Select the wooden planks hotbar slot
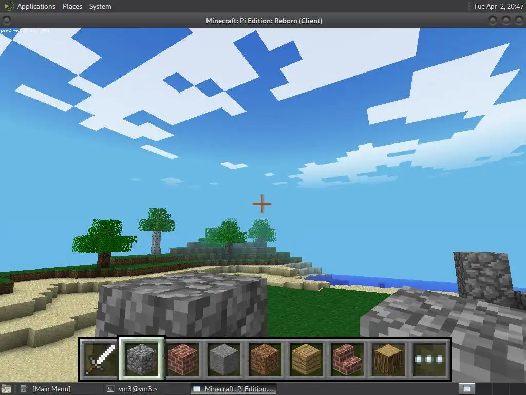This screenshot has height=395, width=526. pos(306,360)
